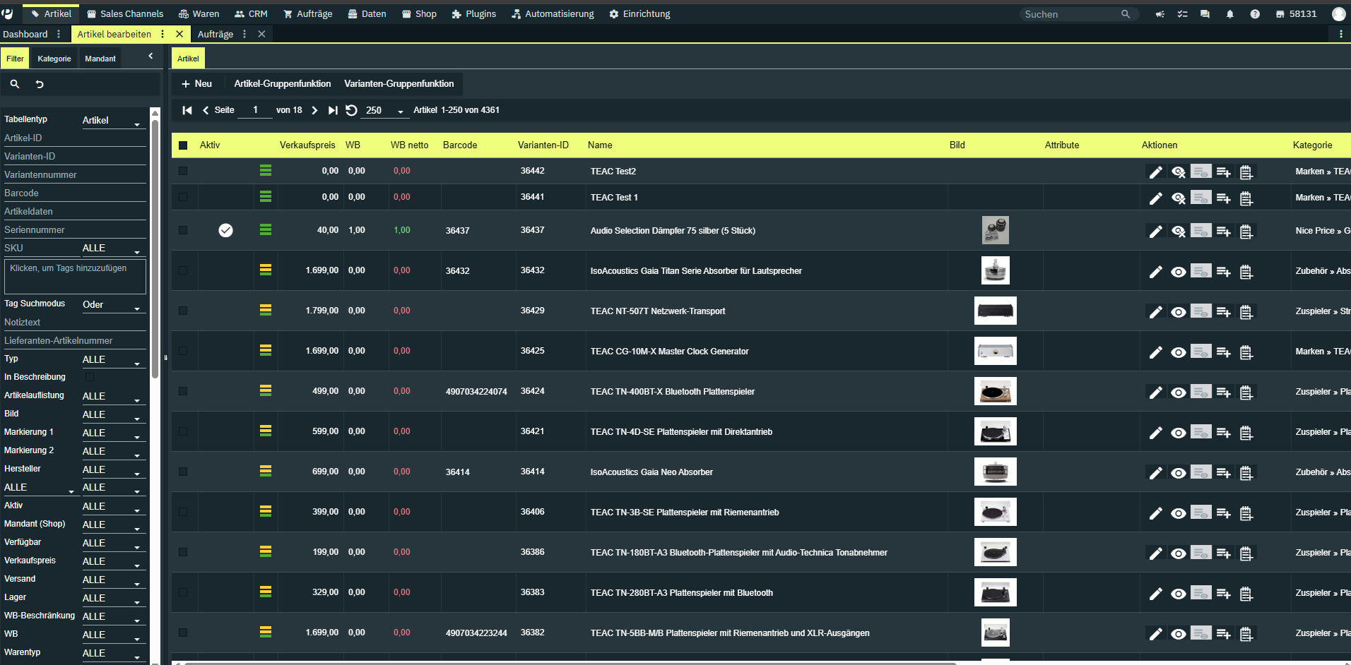Image resolution: width=1351 pixels, height=665 pixels.
Task: Reset filters with the undo arrow icon
Action: pyautogui.click(x=40, y=84)
